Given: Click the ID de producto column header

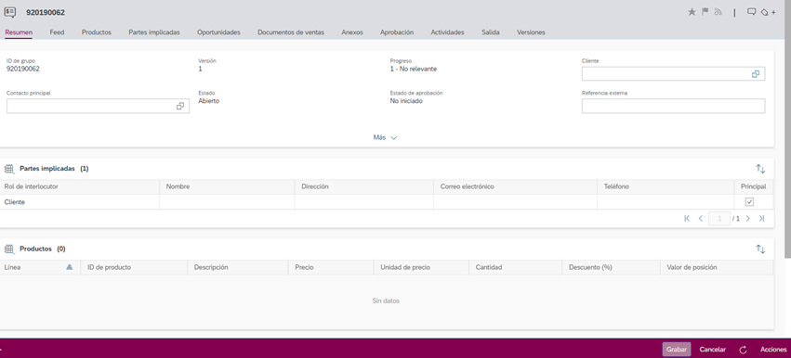Looking at the screenshot, I should pyautogui.click(x=134, y=267).
